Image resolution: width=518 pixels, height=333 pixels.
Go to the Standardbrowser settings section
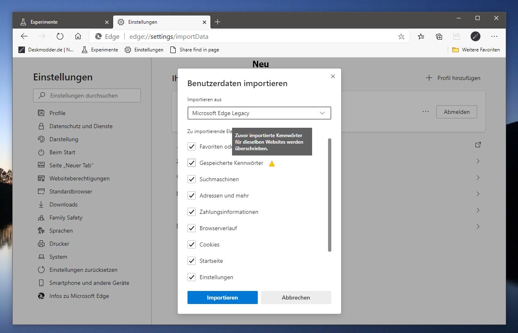pyautogui.click(x=71, y=191)
